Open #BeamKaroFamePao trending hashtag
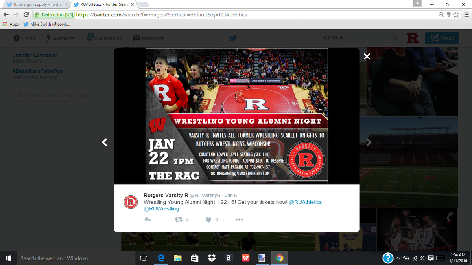Image resolution: width=472 pixels, height=265 pixels. pos(38,71)
